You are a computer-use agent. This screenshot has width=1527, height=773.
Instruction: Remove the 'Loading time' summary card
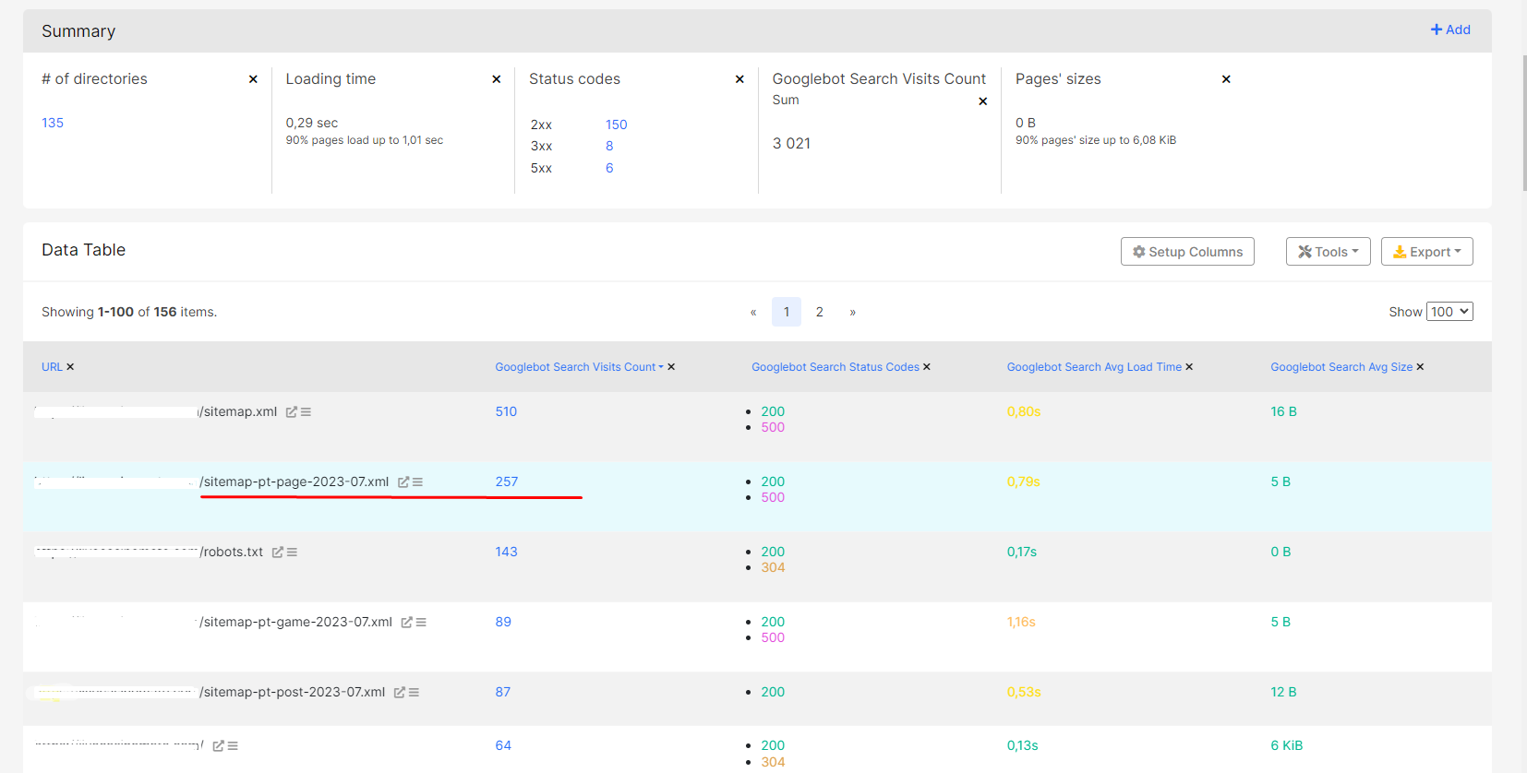[x=497, y=79]
